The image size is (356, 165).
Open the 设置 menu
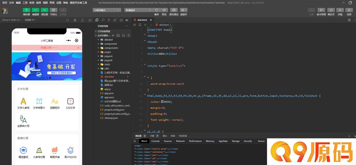[59, 3]
